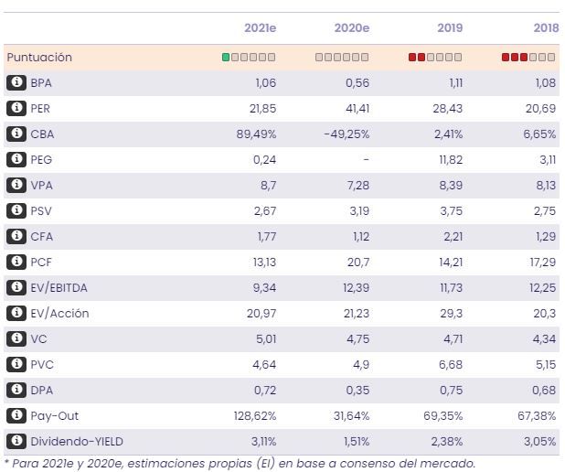
Task: Click the info icon next to BPA
Action: point(16,82)
